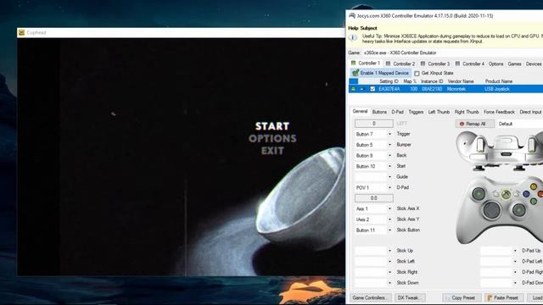Click the Back button on controller image

pos(495,194)
